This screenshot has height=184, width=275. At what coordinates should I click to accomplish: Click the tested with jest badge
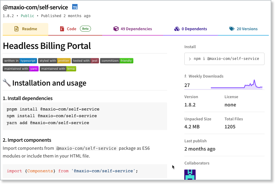point(85,61)
